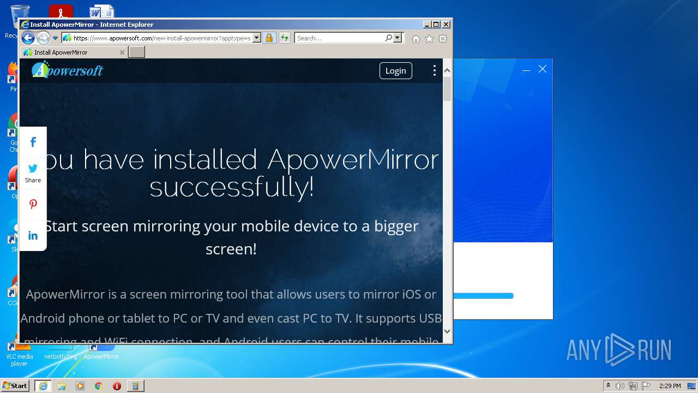Select the Install ApowerMirror tab
Viewport: 698px width, 393px height.
[x=74, y=52]
